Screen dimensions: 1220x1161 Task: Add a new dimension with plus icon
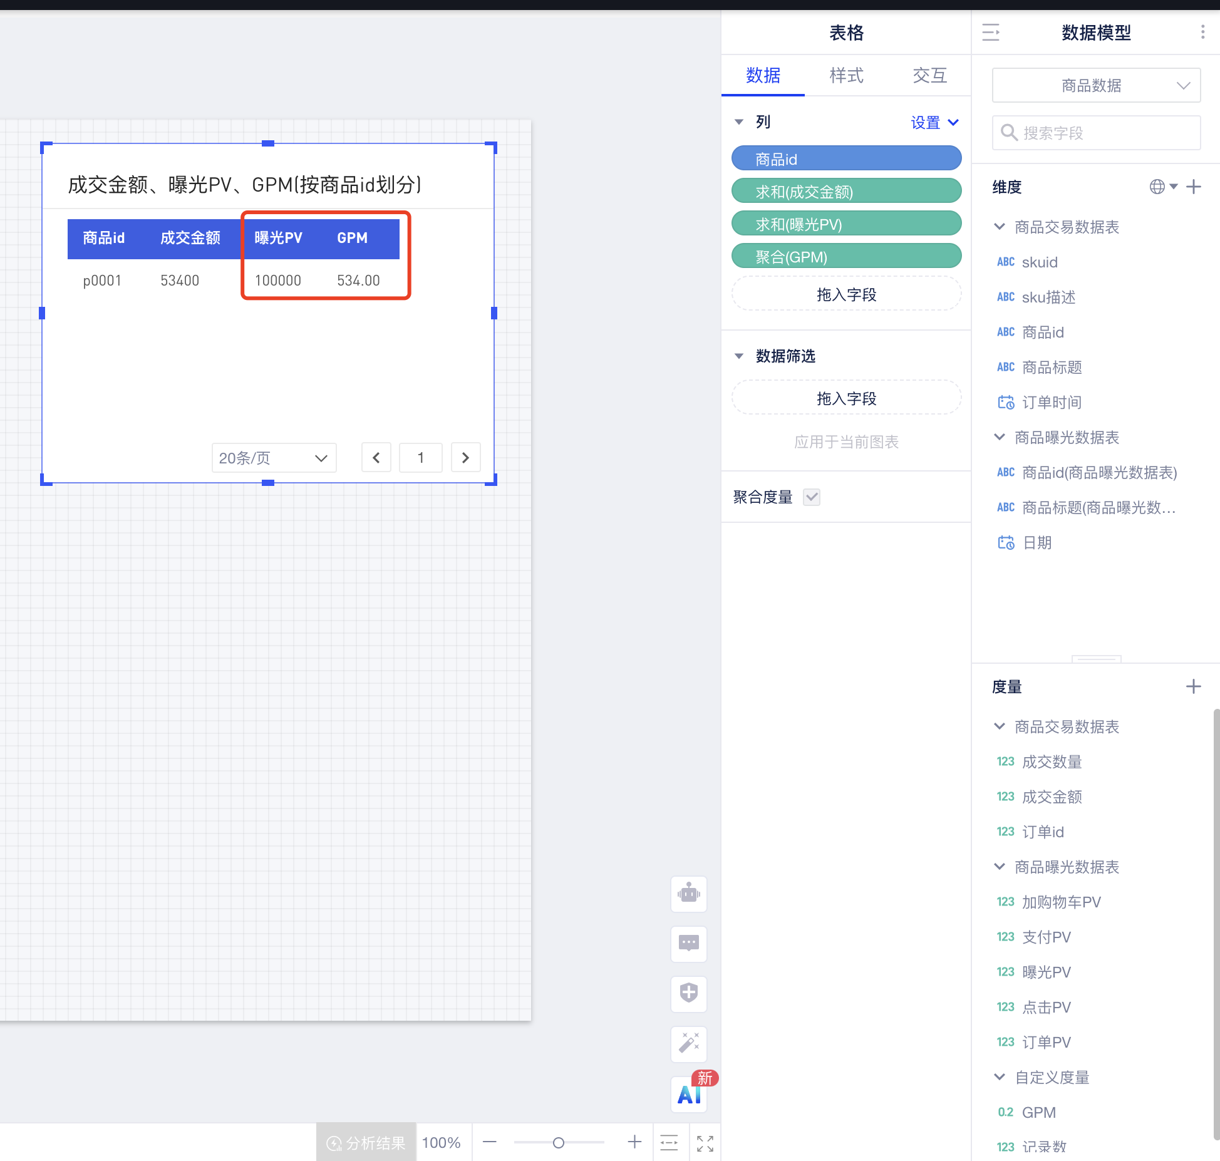pyautogui.click(x=1193, y=187)
